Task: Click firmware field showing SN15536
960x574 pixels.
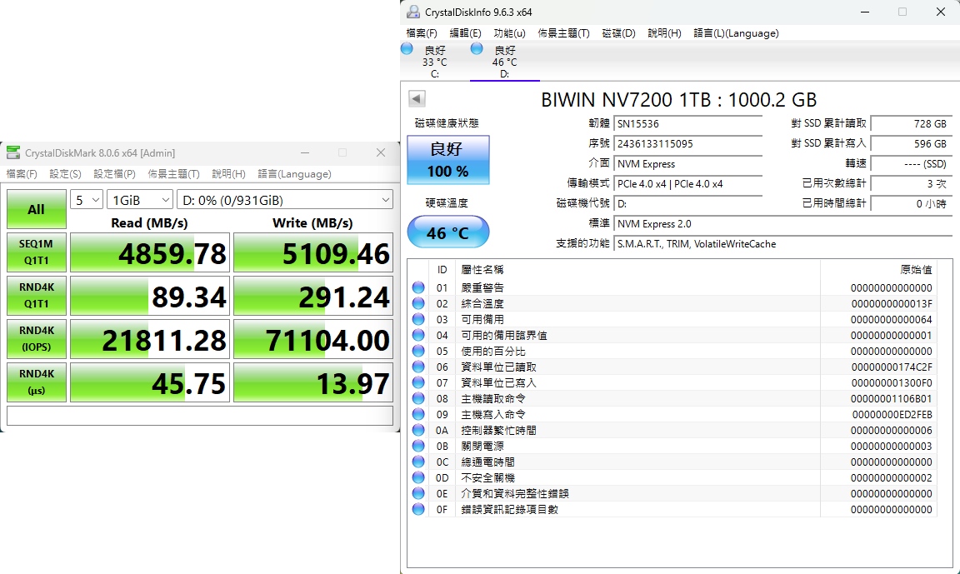Action: (688, 123)
